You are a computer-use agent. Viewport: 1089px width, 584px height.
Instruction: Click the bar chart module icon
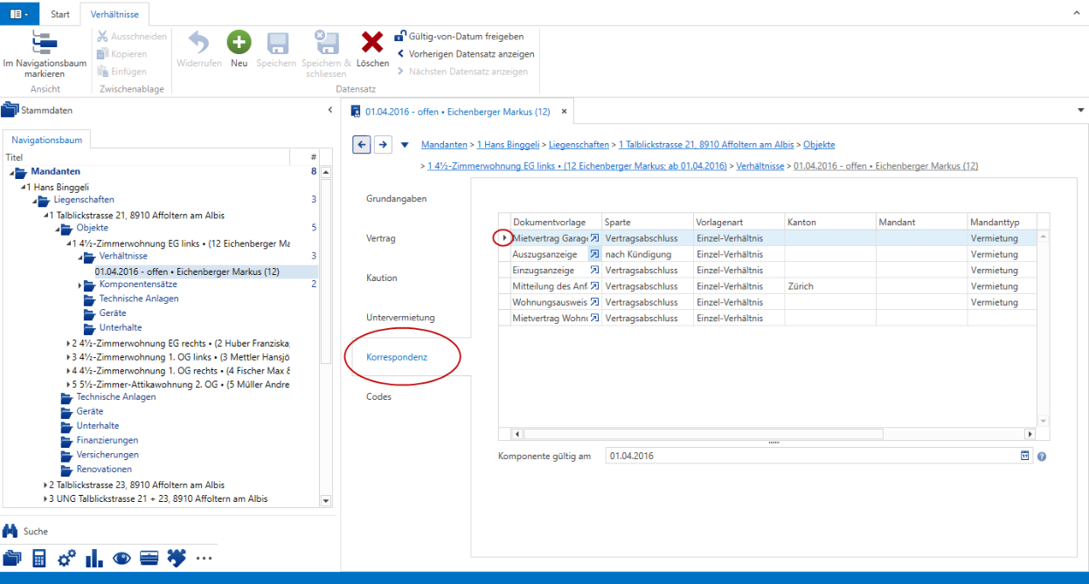(94, 559)
